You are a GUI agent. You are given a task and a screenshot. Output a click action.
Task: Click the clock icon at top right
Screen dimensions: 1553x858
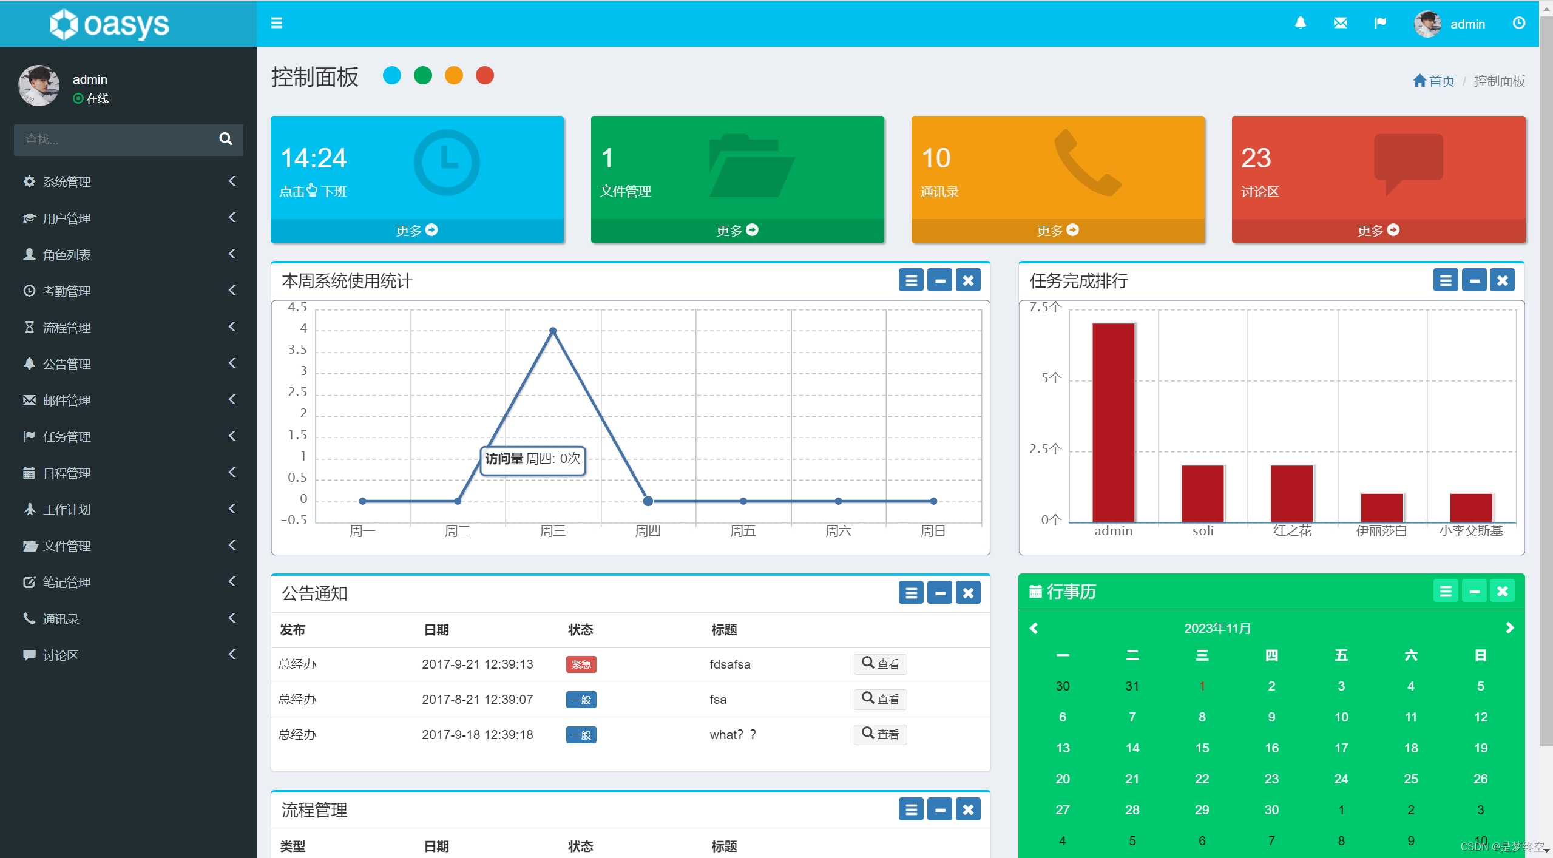coord(1518,23)
